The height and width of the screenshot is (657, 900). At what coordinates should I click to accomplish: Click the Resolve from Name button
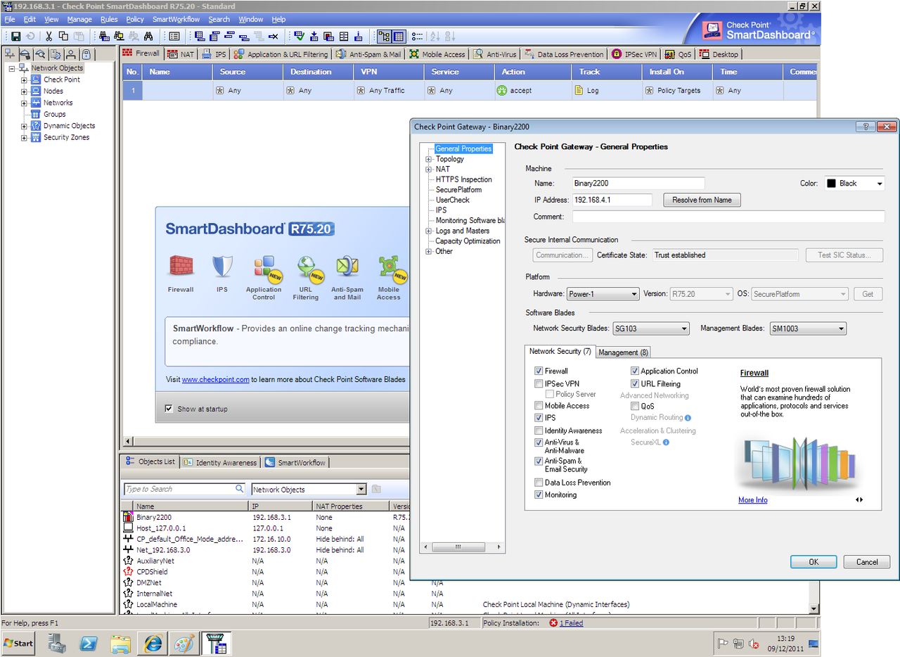point(702,200)
